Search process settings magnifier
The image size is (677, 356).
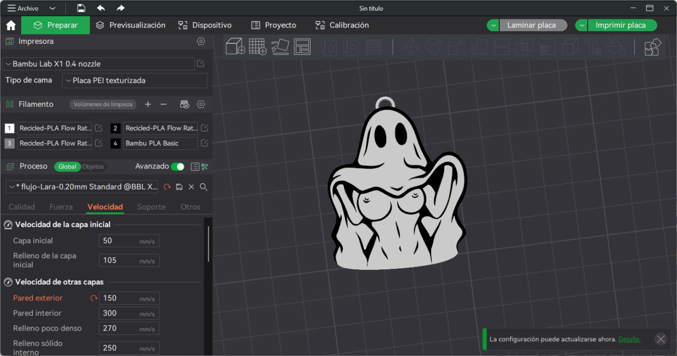pos(204,187)
